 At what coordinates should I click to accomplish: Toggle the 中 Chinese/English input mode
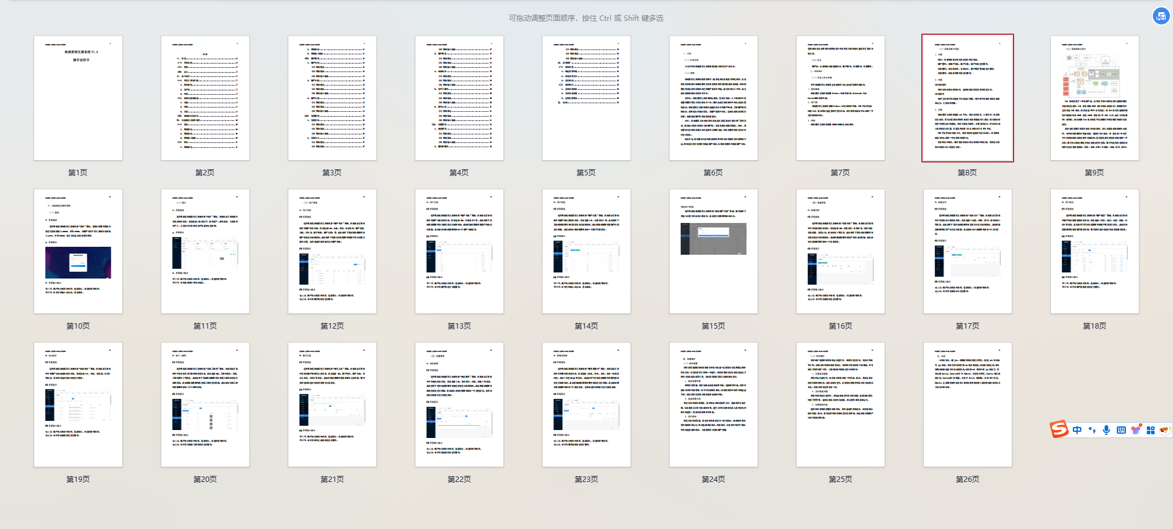(1077, 430)
